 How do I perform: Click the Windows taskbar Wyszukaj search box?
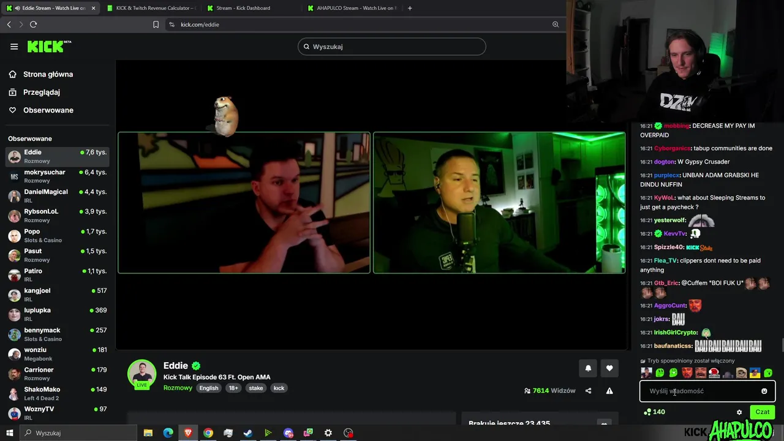[x=78, y=433]
